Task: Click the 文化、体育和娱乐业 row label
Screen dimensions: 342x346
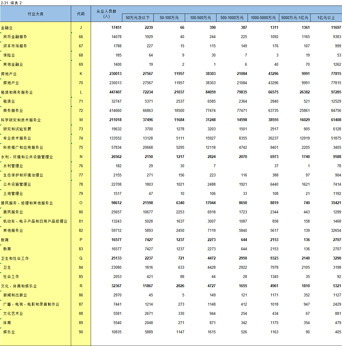Action: coord(19,286)
